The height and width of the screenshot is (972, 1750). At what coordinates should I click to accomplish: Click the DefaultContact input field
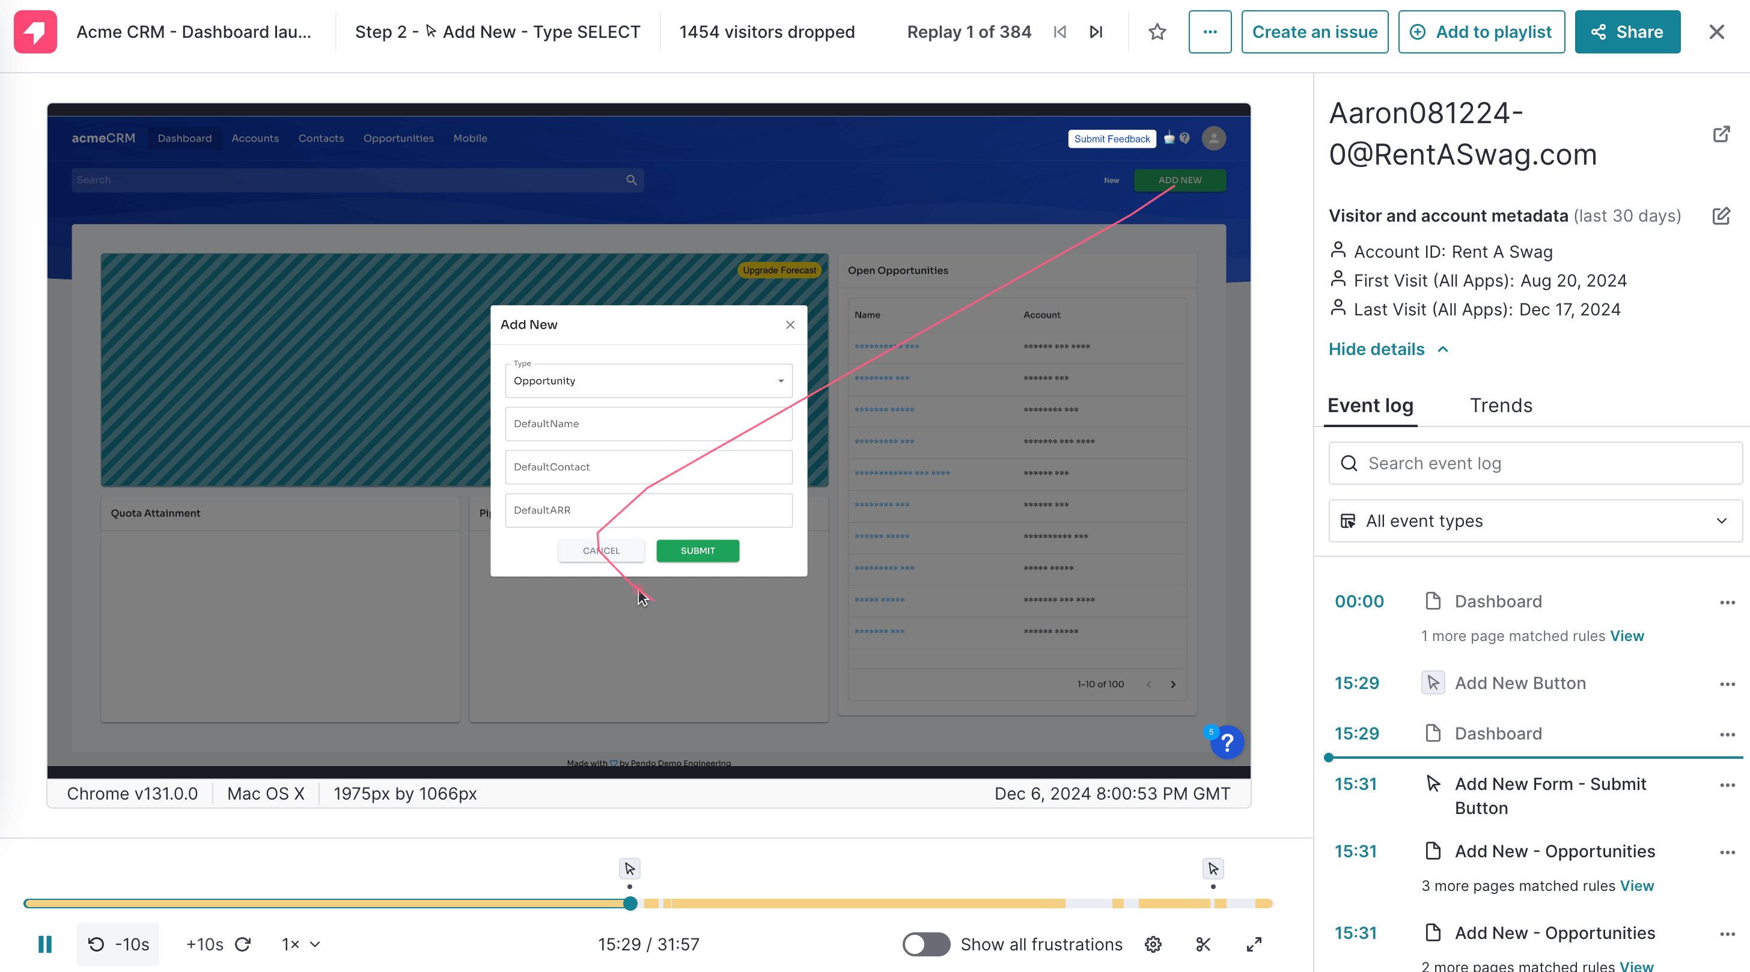point(649,467)
